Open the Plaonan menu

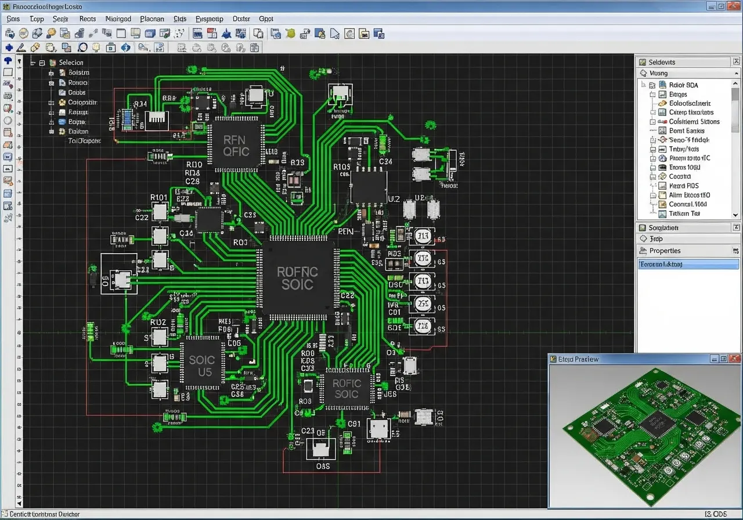152,19
